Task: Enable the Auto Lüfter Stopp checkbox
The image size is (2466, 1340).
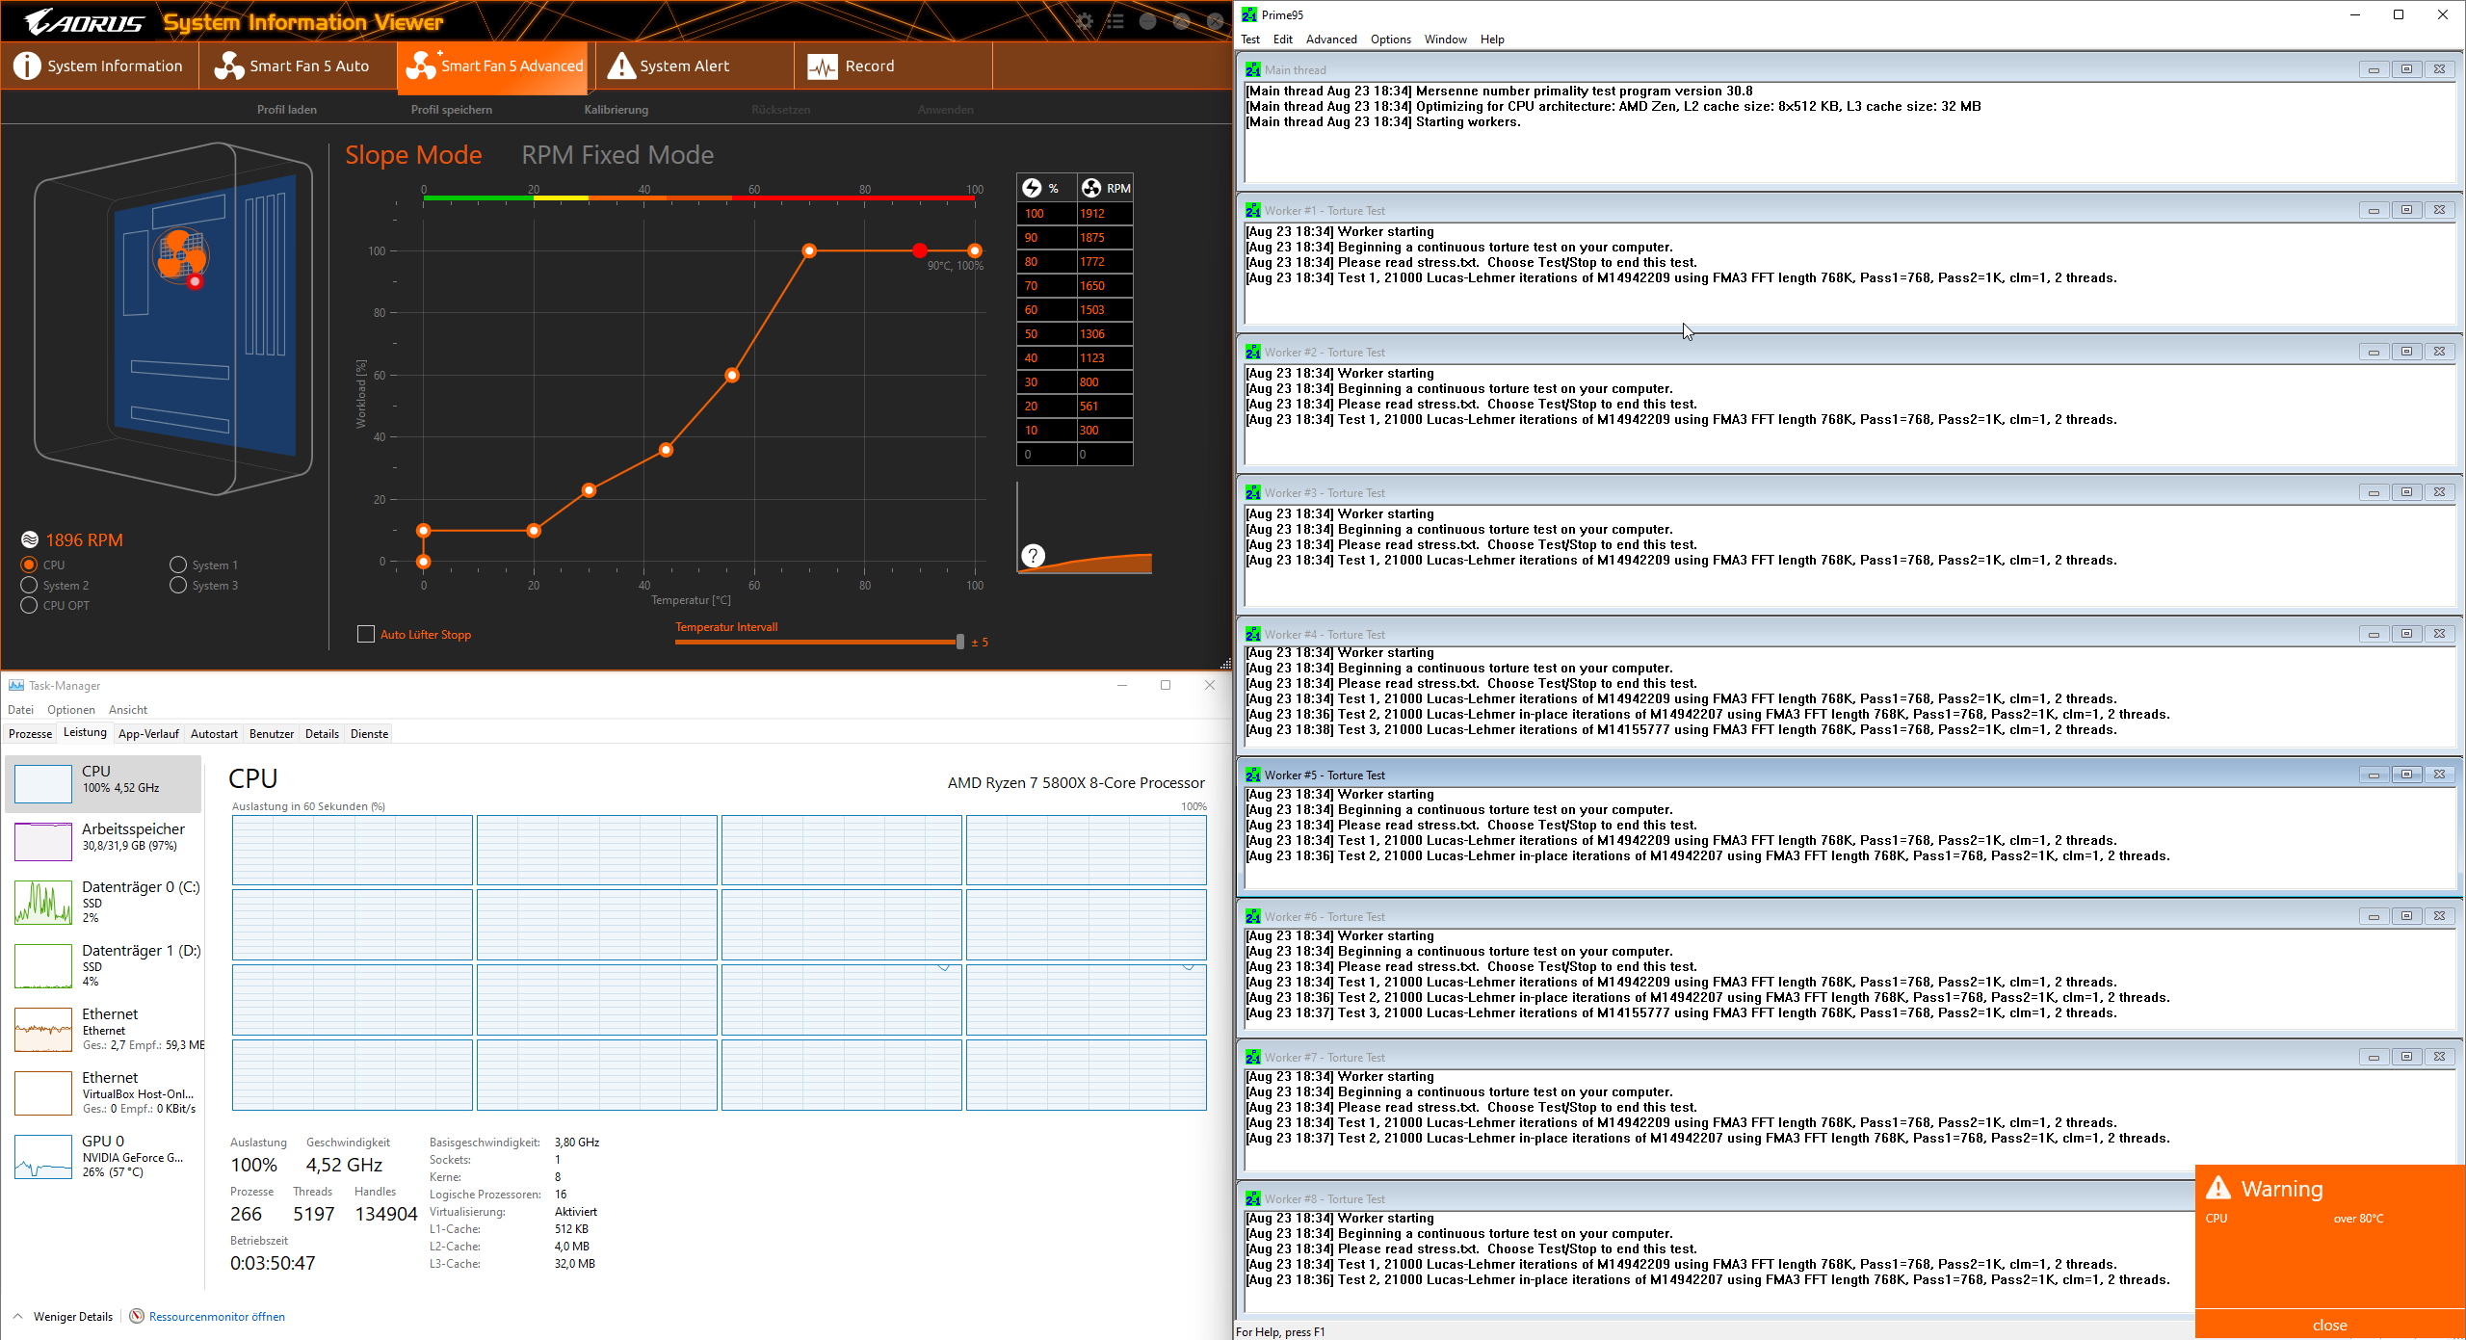Action: (366, 634)
